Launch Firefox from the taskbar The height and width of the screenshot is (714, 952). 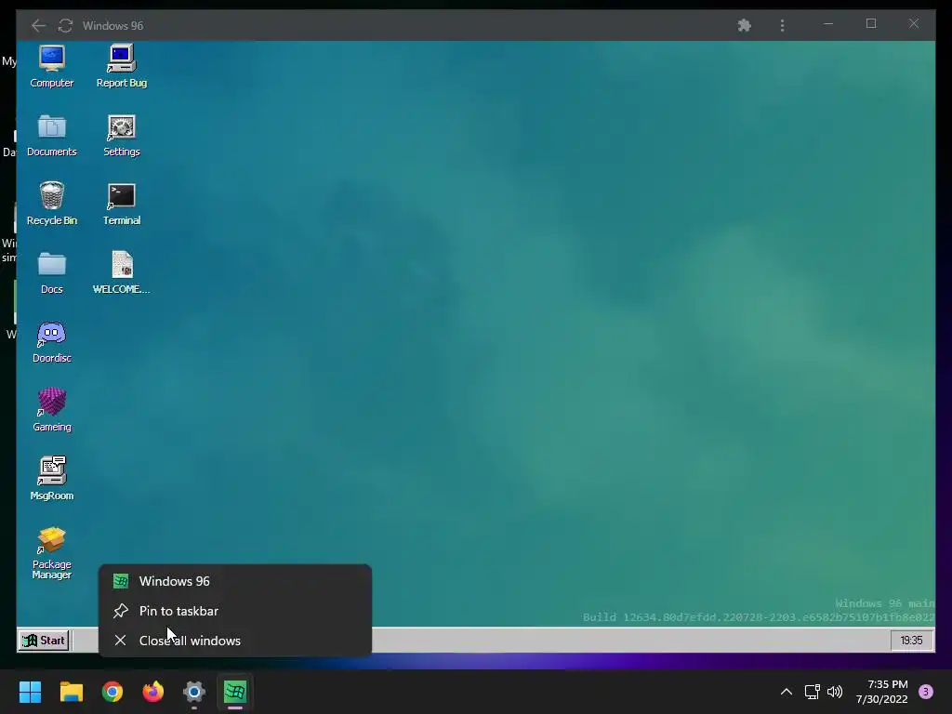[153, 692]
